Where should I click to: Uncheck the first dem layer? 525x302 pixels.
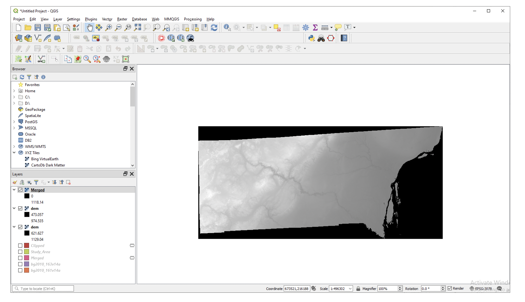[x=20, y=208]
